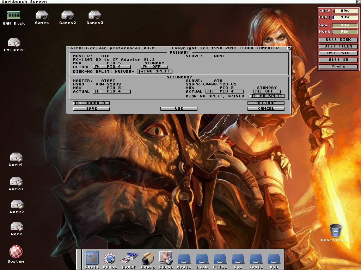
Task: Click the dock's left drag handle
Action: (79, 259)
